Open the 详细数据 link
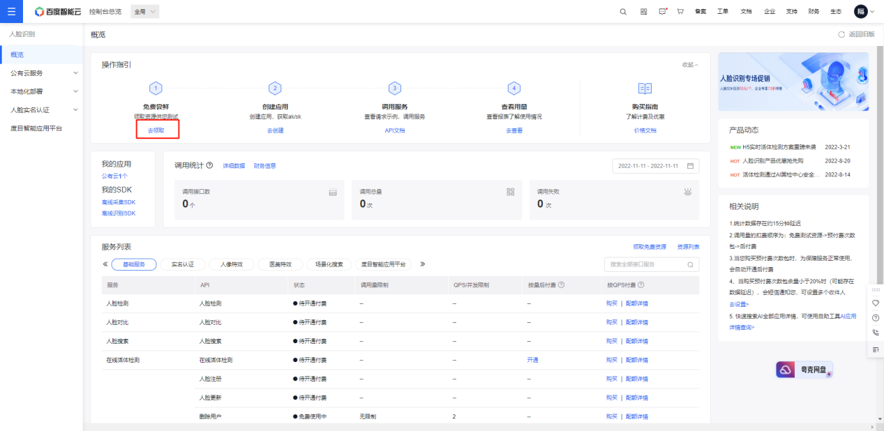This screenshot has width=884, height=431. pos(234,166)
